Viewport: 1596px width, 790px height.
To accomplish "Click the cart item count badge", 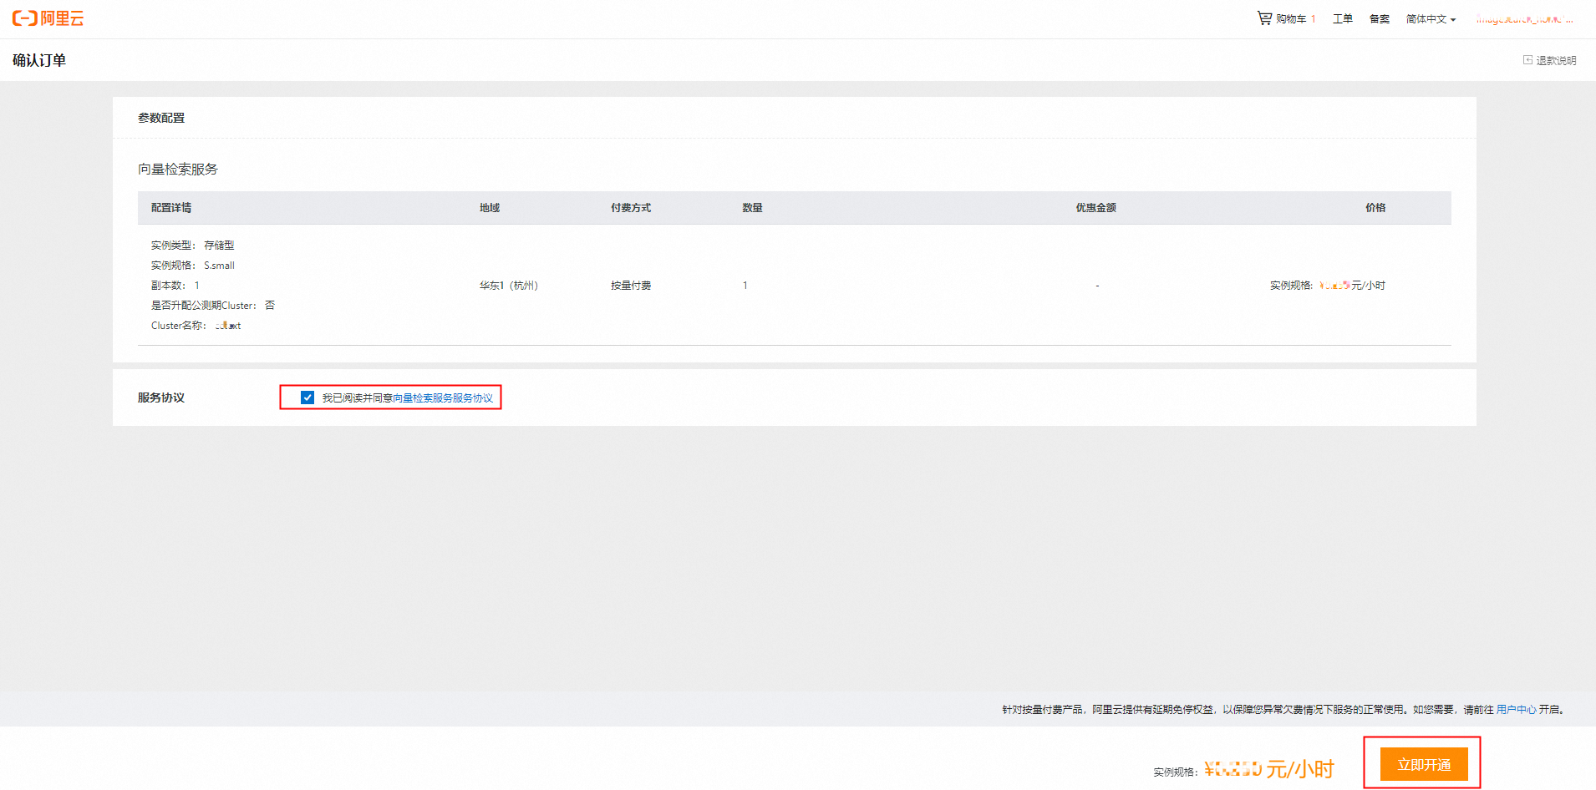I will click(x=1314, y=18).
